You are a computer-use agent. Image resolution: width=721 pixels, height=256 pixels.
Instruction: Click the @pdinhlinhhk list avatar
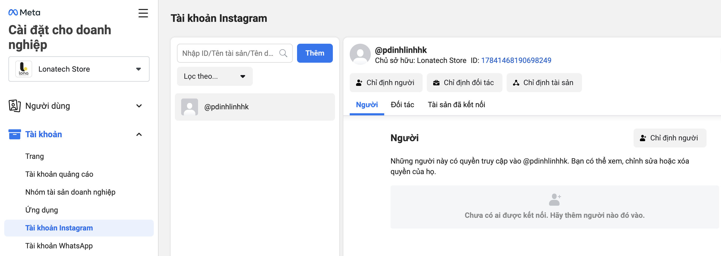190,107
